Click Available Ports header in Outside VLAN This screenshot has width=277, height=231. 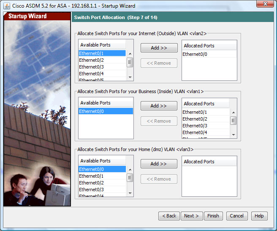(102, 45)
